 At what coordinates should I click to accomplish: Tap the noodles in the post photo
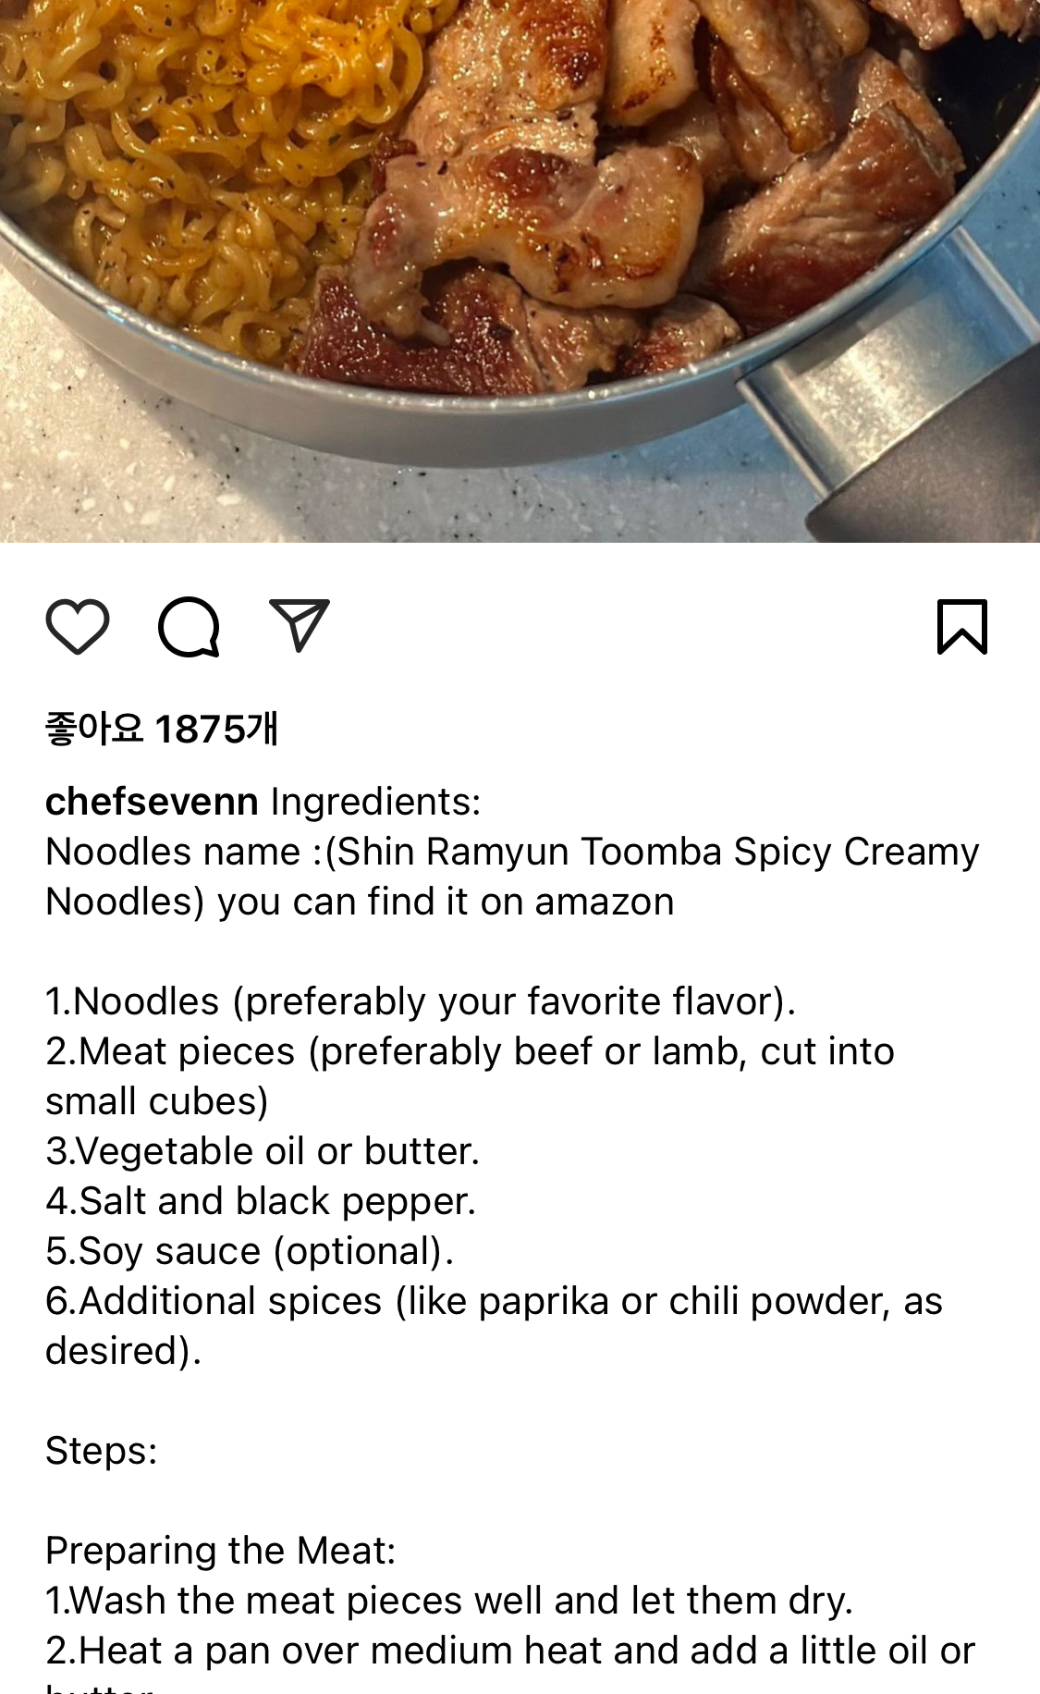[185, 166]
